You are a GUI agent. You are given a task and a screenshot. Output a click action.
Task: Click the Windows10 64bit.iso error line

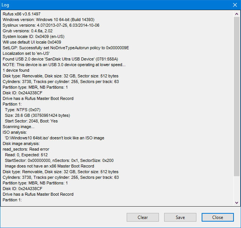coord(54,138)
